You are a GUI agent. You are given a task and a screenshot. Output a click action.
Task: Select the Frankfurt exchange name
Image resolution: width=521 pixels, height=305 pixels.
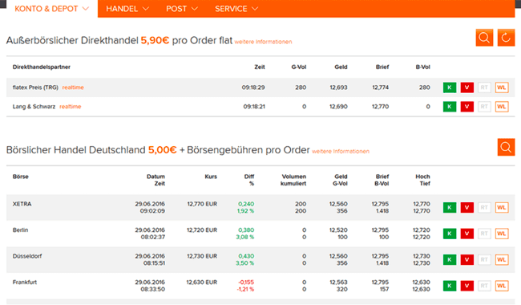25,283
